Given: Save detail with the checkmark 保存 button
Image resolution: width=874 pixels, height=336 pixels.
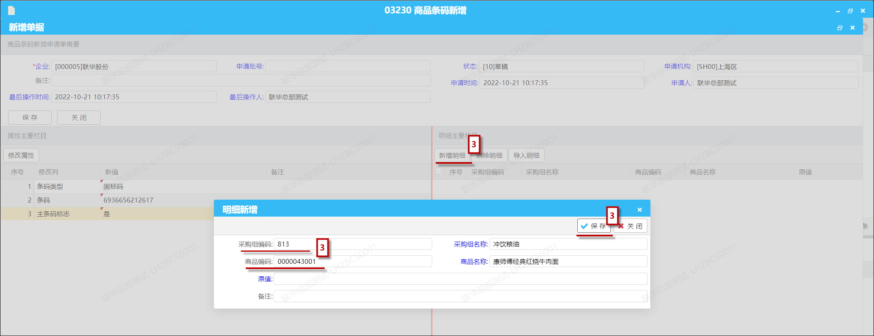Looking at the screenshot, I should coord(593,226).
